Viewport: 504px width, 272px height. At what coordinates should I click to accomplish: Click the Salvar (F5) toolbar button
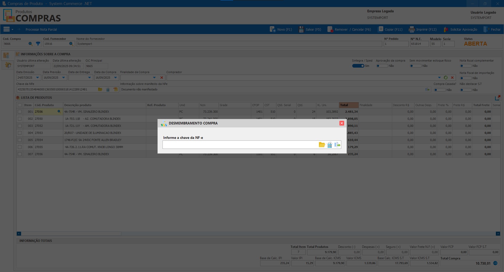click(310, 30)
